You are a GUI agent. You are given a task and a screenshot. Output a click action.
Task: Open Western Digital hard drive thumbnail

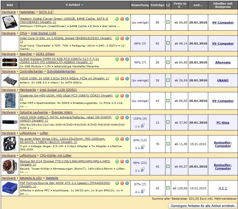[10, 23]
